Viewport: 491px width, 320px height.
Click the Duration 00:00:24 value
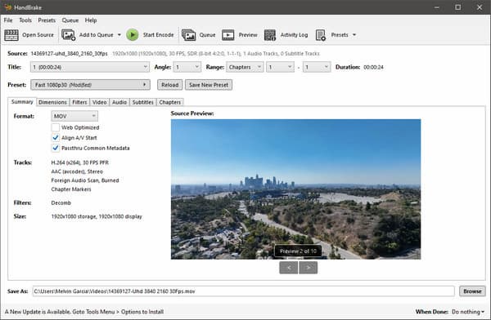373,67
